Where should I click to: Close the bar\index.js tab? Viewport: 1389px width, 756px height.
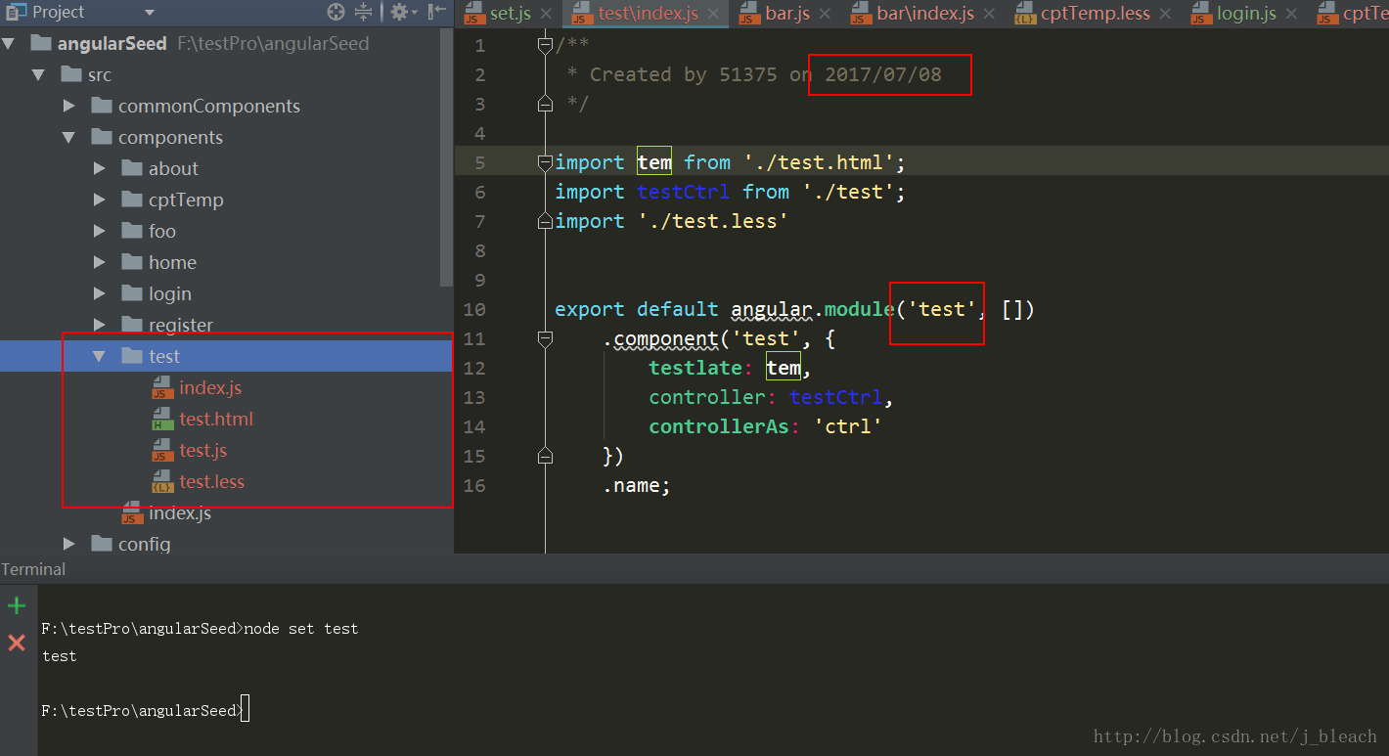pyautogui.click(x=990, y=14)
